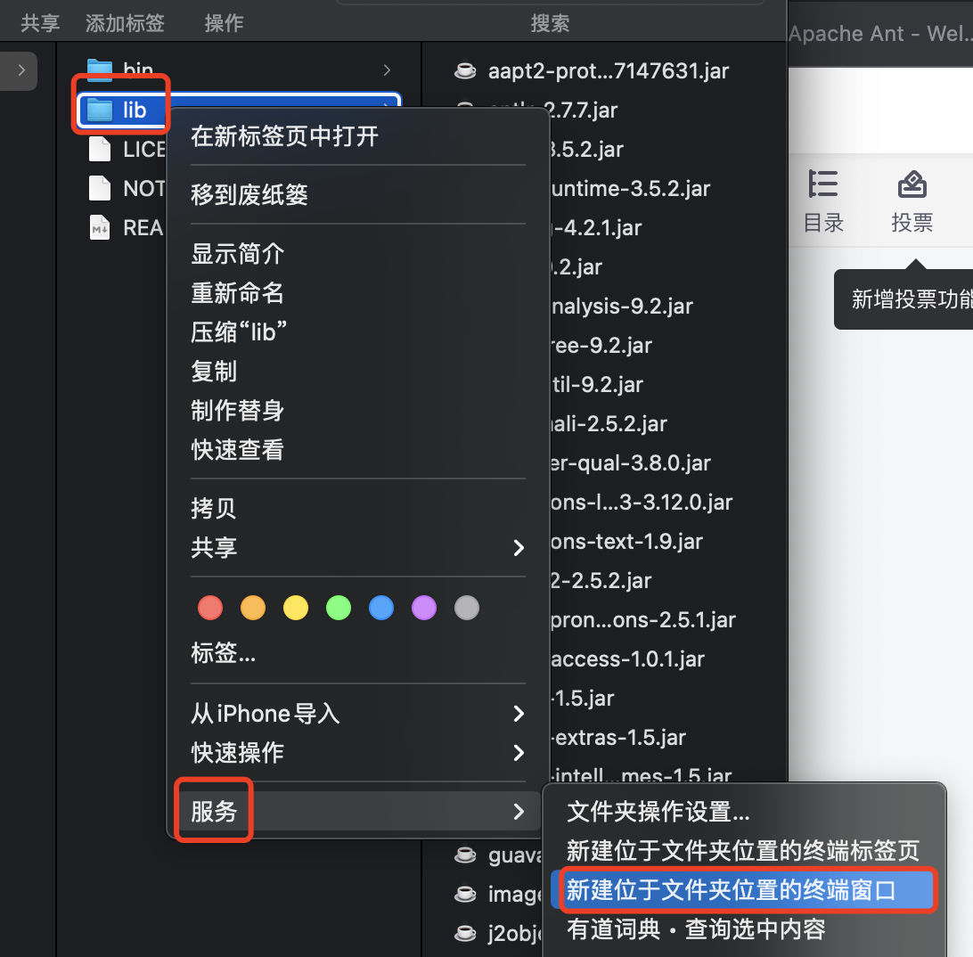Viewport: 973px width, 957px height.
Task: Click the j2objc jar coffee icon
Action: coord(465,933)
